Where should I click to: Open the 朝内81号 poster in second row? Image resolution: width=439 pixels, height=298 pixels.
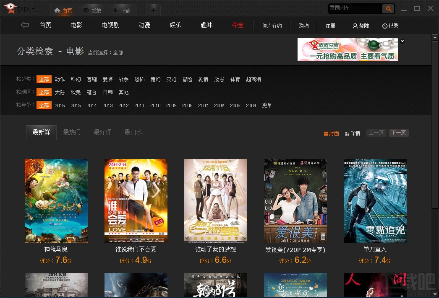[216, 285]
